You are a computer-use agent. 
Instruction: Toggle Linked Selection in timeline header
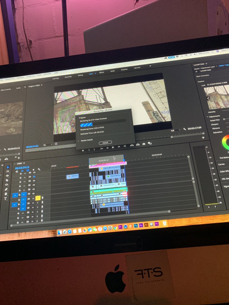click(28, 170)
